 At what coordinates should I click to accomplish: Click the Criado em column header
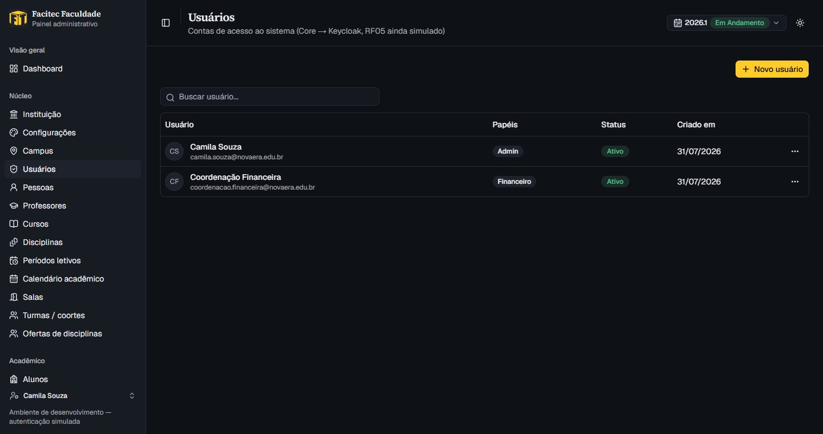click(696, 124)
